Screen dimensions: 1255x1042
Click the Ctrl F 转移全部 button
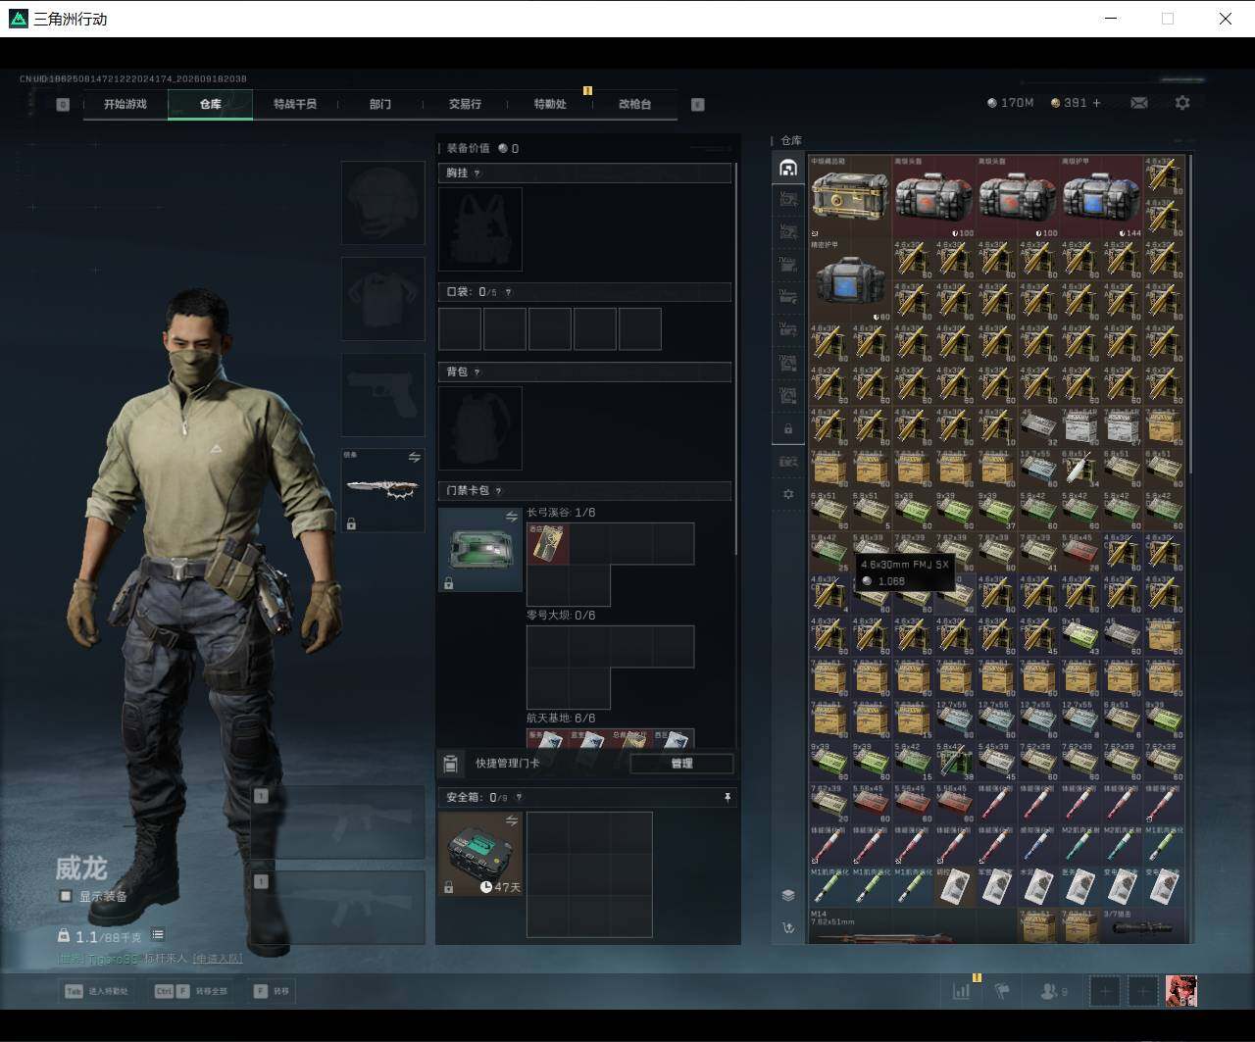click(x=191, y=991)
